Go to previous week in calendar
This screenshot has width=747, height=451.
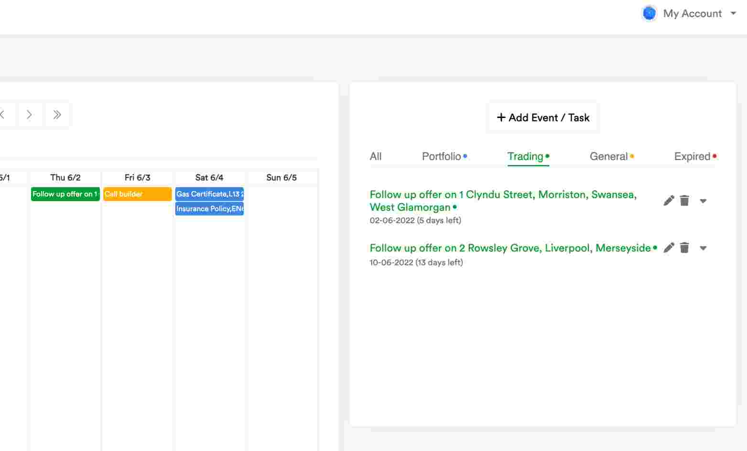3,115
